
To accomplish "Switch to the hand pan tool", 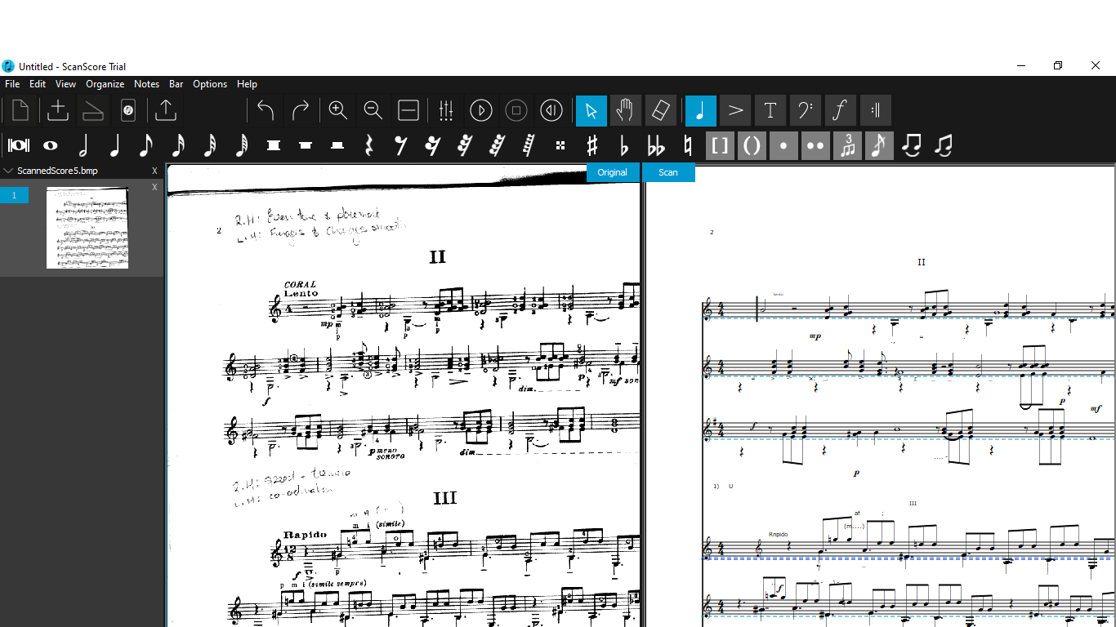I will (x=626, y=110).
